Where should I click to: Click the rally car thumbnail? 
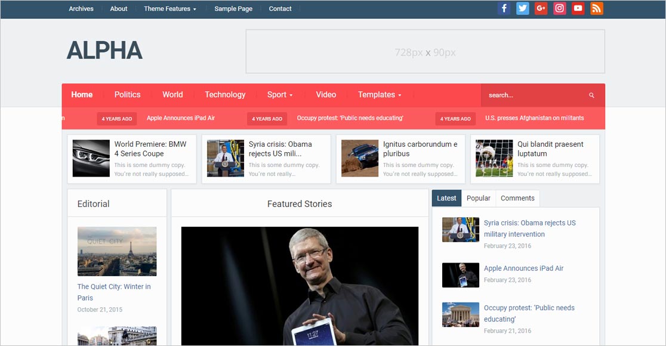(360, 158)
